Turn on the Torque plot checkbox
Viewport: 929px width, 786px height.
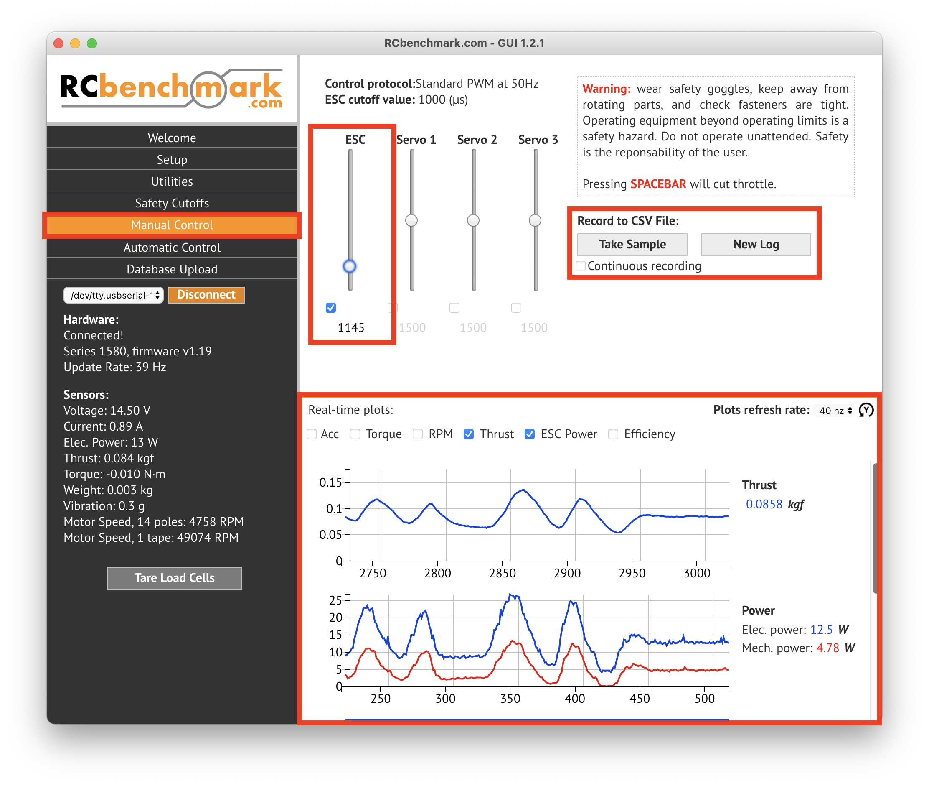click(x=355, y=434)
